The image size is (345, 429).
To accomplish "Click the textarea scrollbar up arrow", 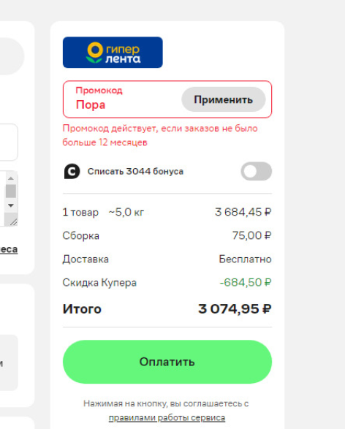I will point(11,178).
